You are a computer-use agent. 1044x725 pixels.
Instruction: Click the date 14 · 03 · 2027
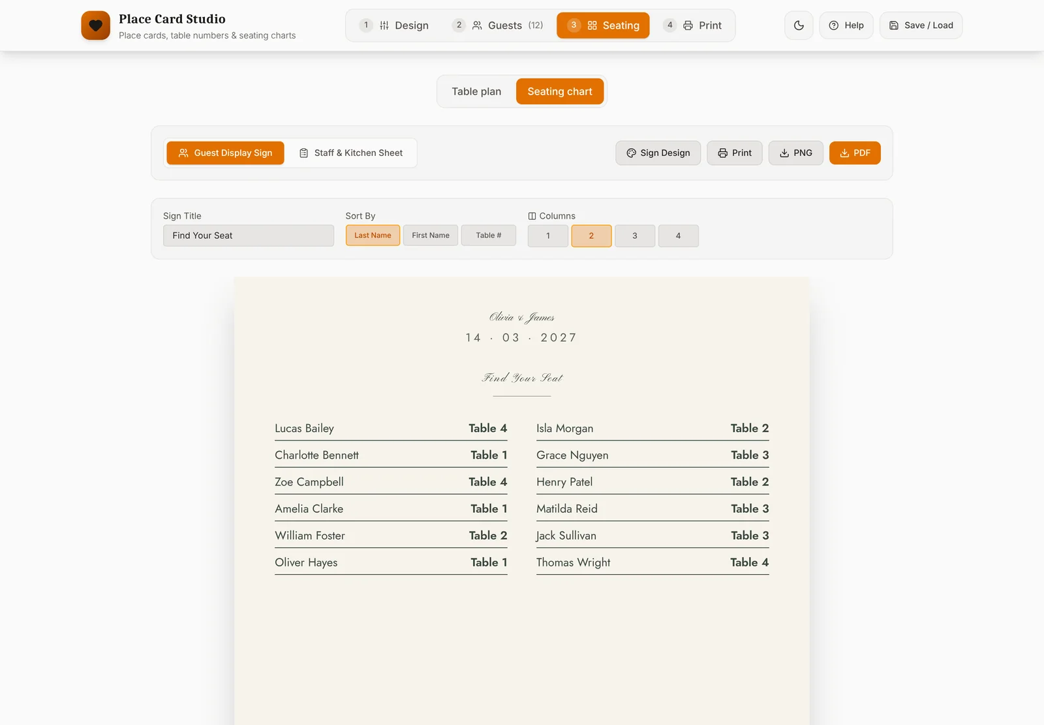(x=521, y=337)
